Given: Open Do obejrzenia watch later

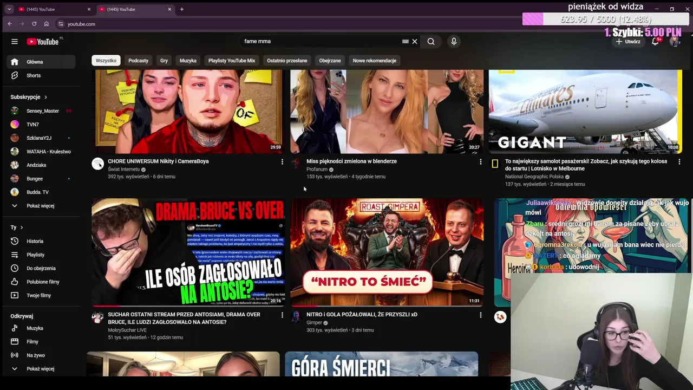Looking at the screenshot, I should (x=41, y=268).
